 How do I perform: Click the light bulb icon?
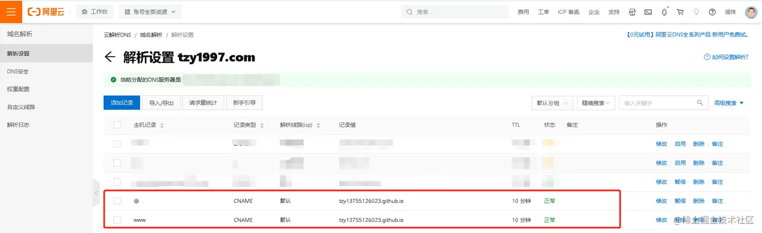point(696,12)
